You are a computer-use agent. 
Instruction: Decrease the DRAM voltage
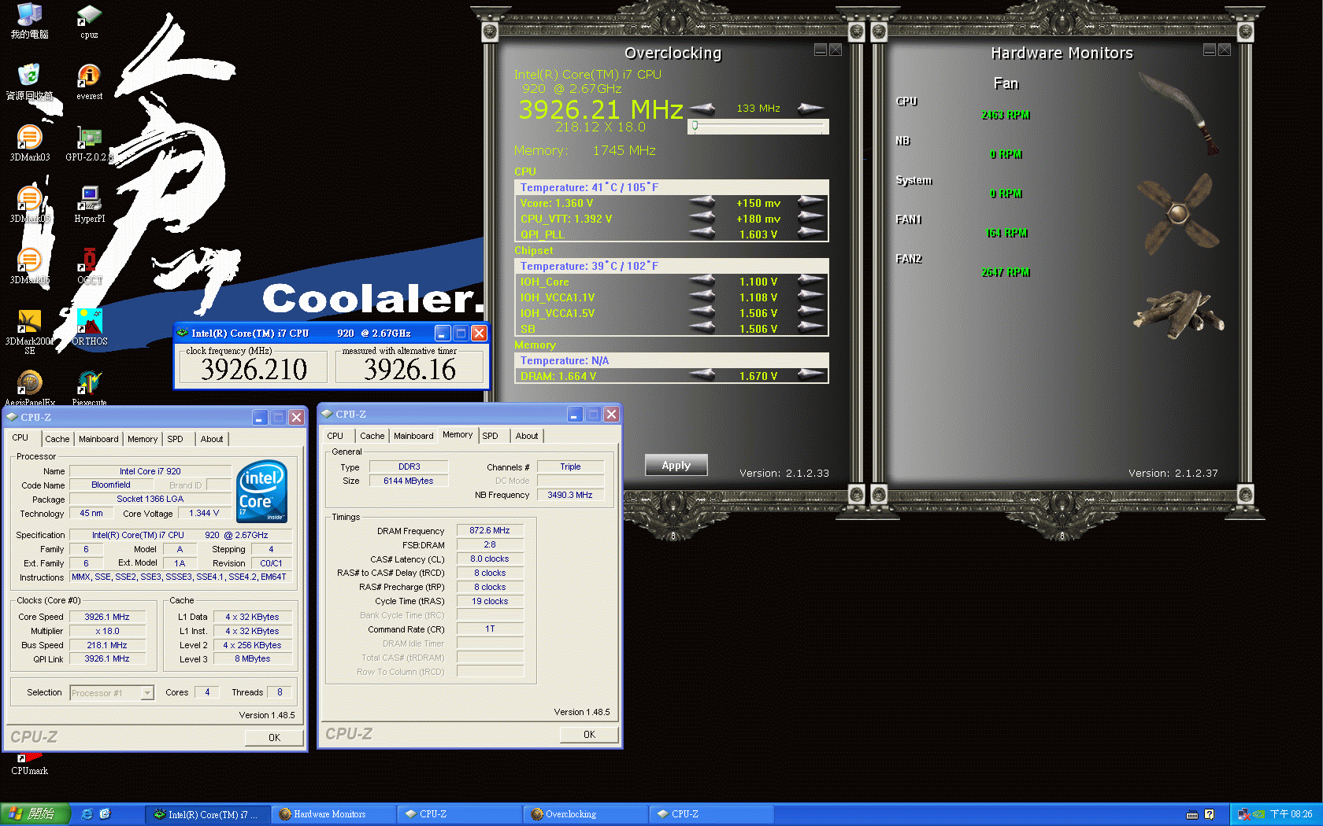click(702, 375)
